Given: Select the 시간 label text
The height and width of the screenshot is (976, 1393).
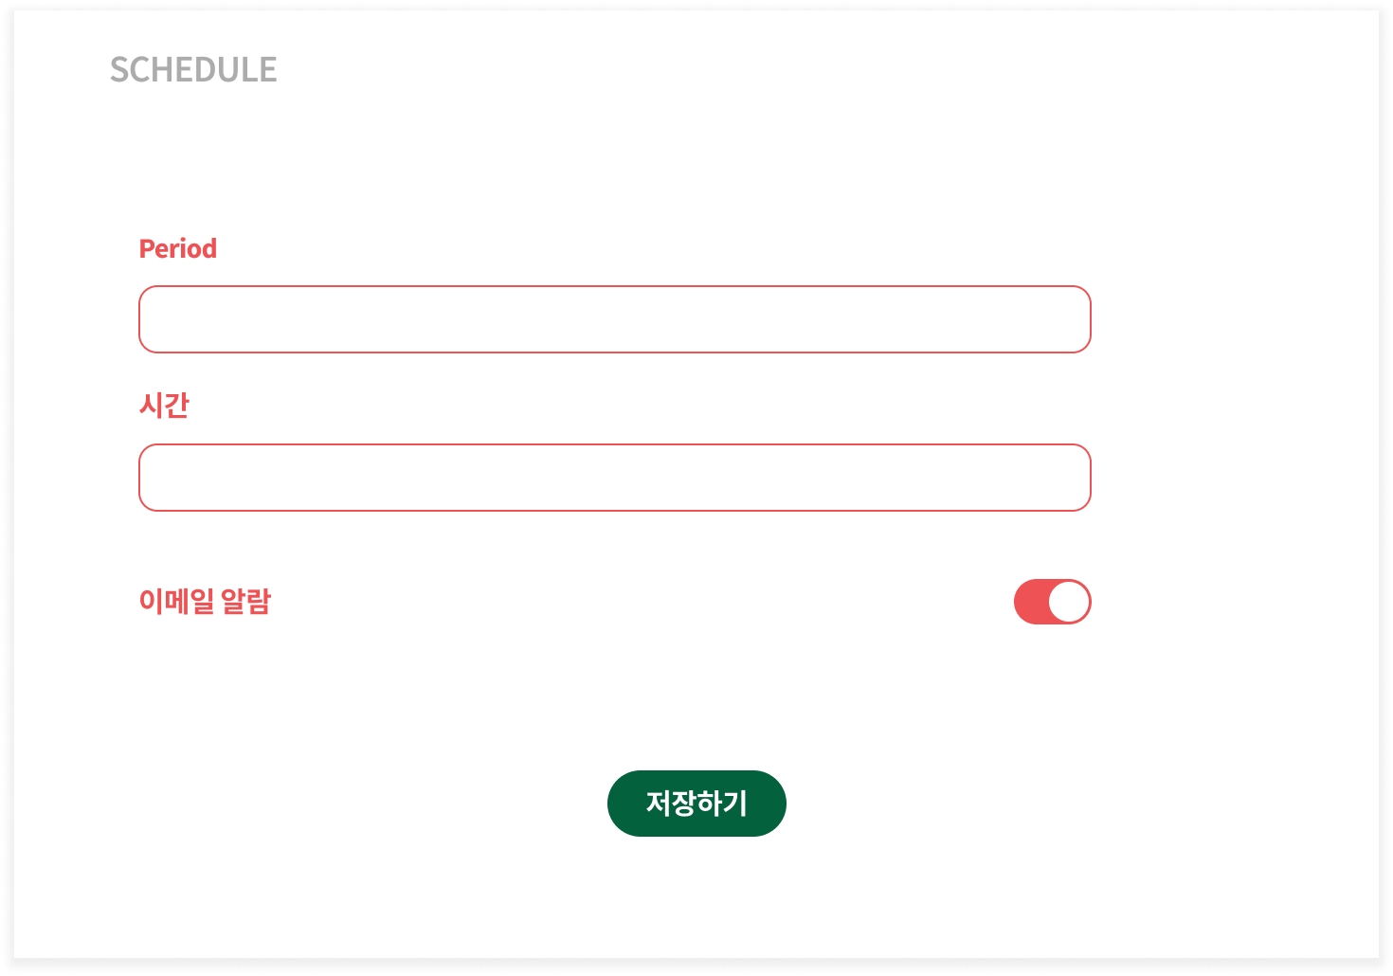Looking at the screenshot, I should tap(164, 406).
